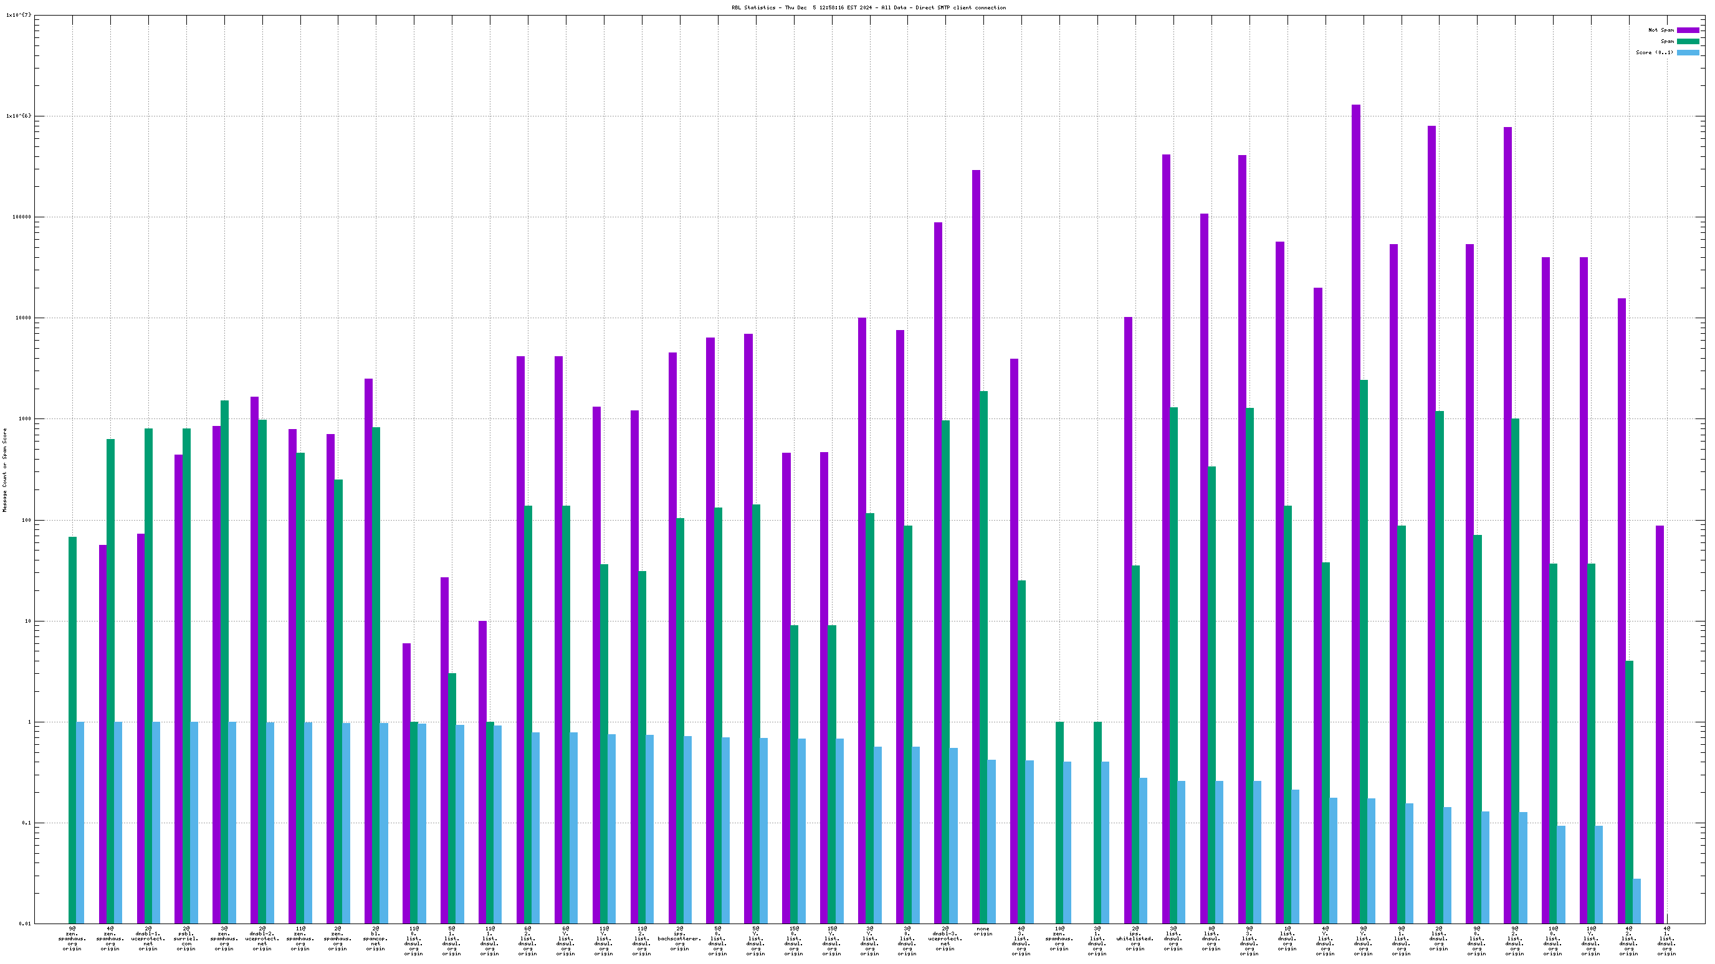The height and width of the screenshot is (964, 1715).
Task: Click the 0.01 y-axis tick label
Action: pyautogui.click(x=24, y=924)
